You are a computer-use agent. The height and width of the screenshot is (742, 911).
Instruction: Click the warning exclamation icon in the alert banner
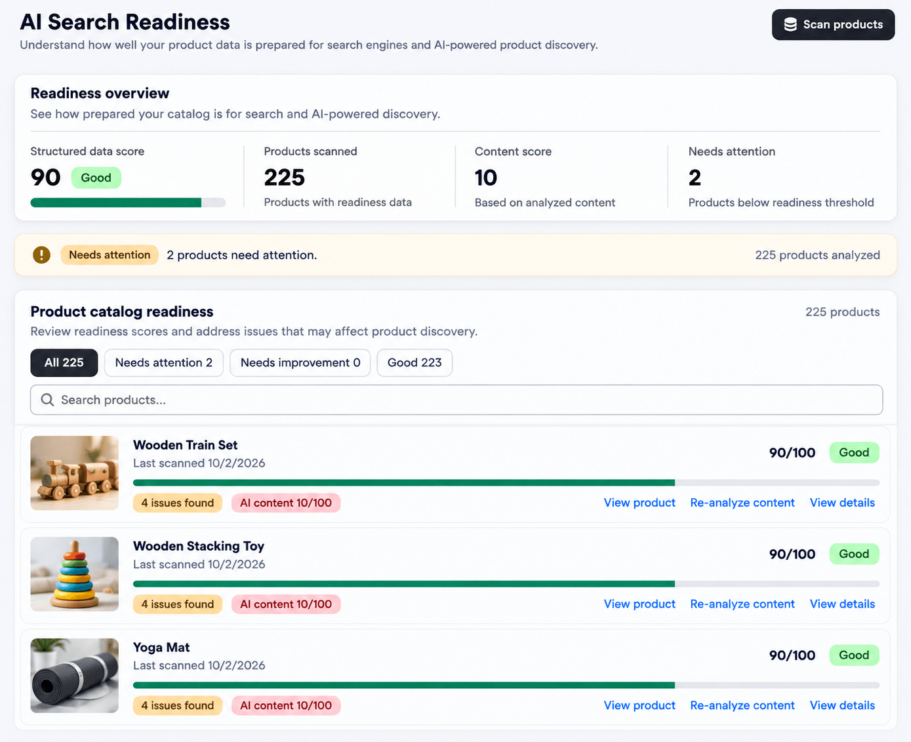(x=41, y=255)
